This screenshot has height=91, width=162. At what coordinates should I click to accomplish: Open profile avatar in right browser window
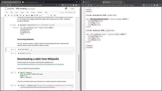[157, 5]
